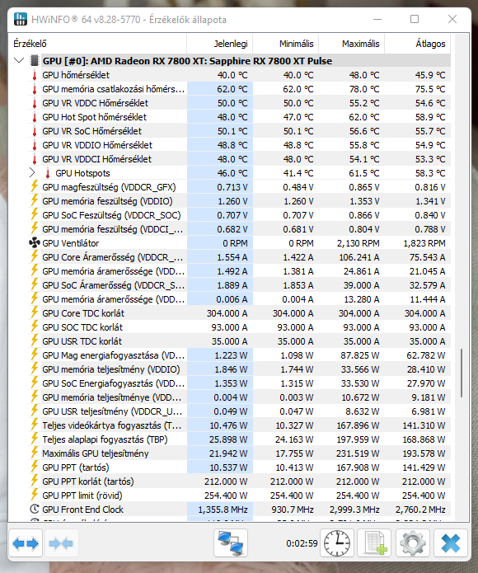Viewport: 478px width, 573px height.
Task: Maximize the HWiNFO sensor window
Action: (415, 19)
